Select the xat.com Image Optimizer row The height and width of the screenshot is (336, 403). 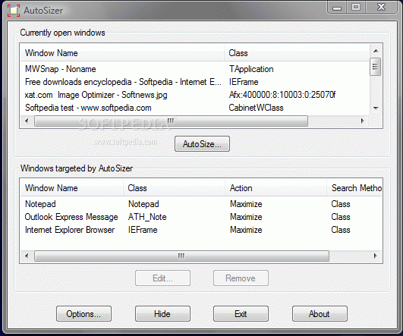tap(194, 95)
